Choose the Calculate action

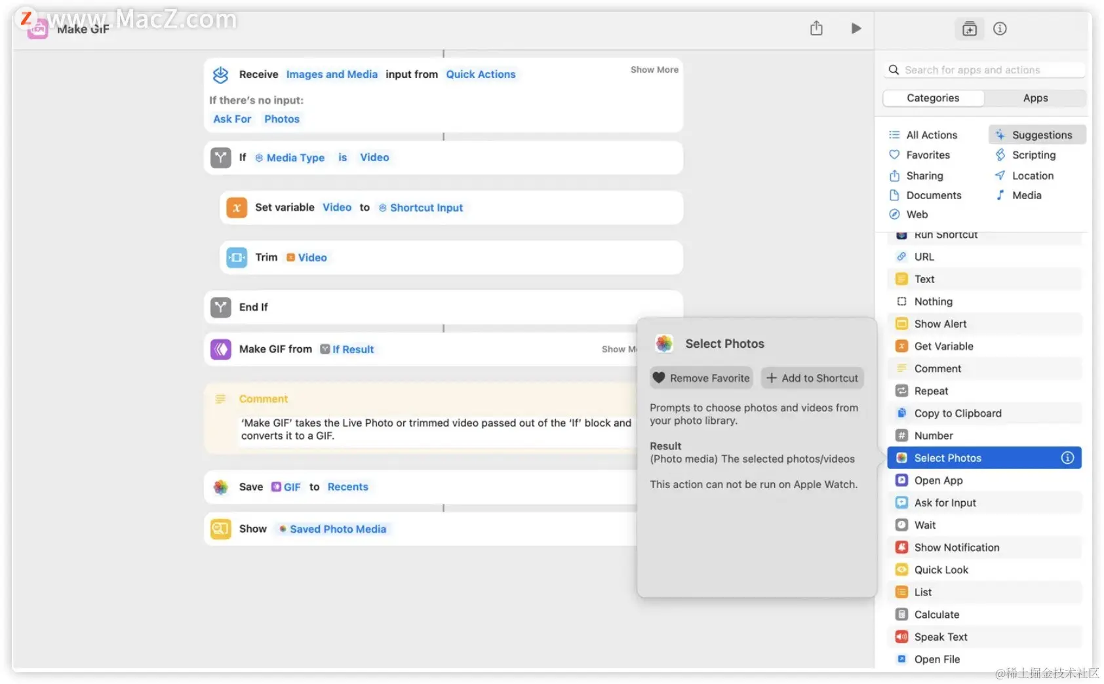point(984,615)
